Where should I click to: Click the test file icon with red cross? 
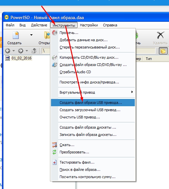click(x=55, y=162)
